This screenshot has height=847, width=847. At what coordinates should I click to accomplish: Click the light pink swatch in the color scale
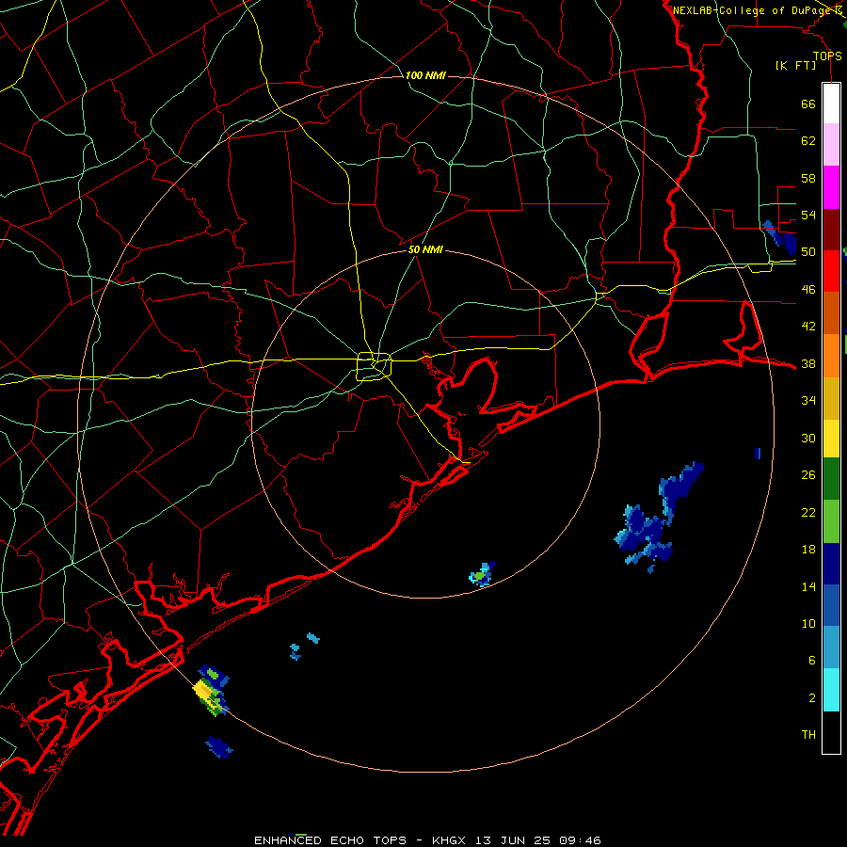pyautogui.click(x=831, y=145)
